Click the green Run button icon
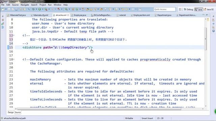 coord(40,9)
